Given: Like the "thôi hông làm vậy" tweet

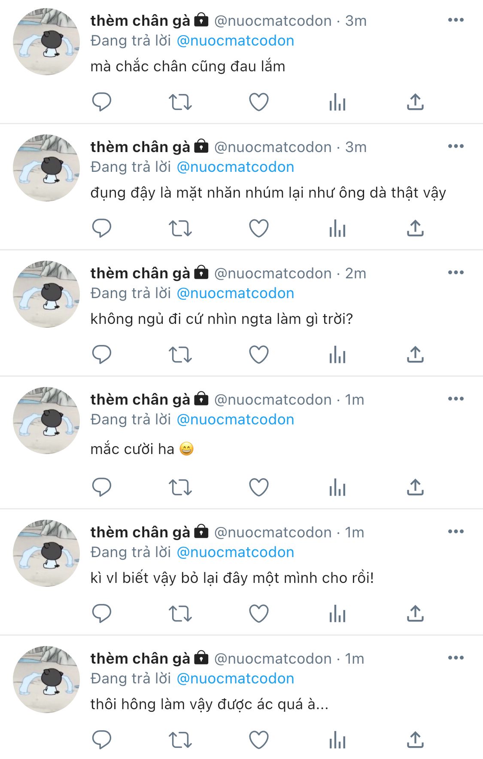Looking at the screenshot, I should (x=259, y=740).
